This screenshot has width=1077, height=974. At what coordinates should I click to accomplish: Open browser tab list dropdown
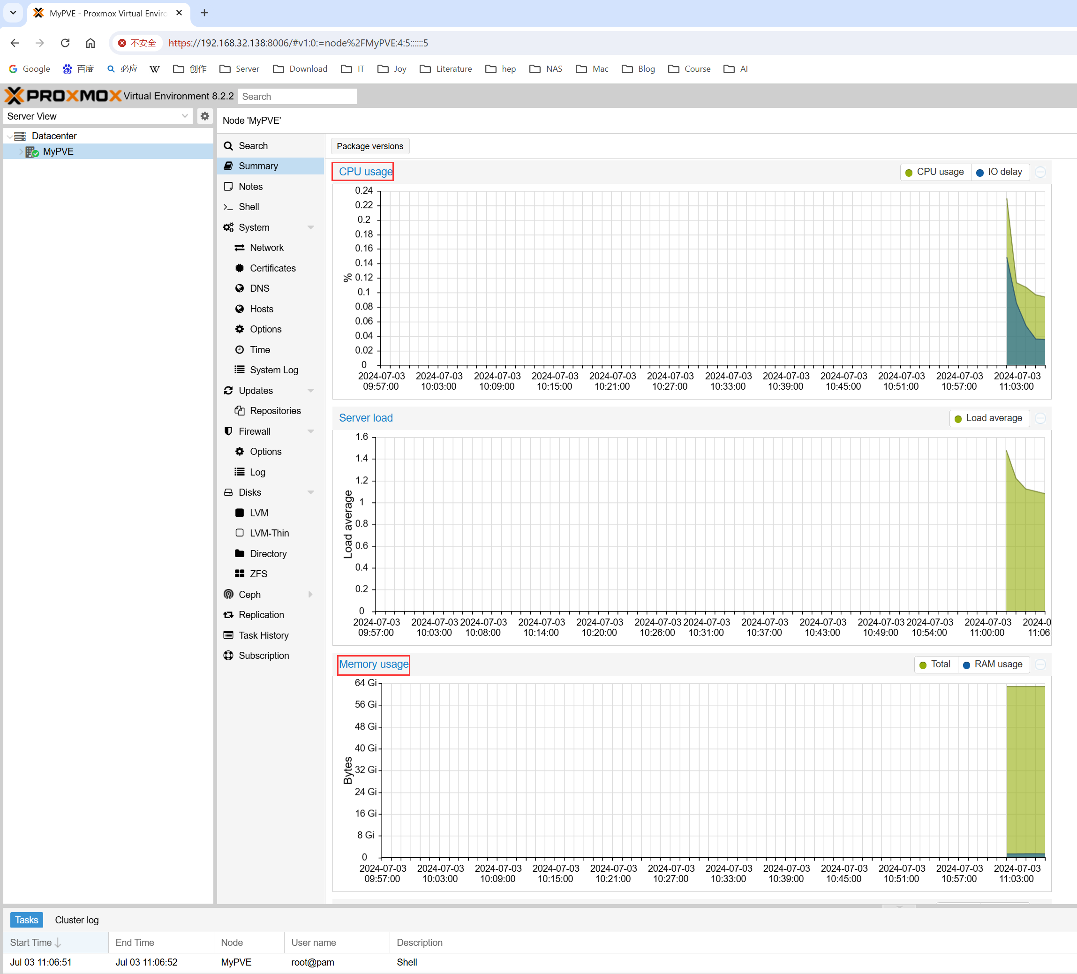tap(13, 13)
